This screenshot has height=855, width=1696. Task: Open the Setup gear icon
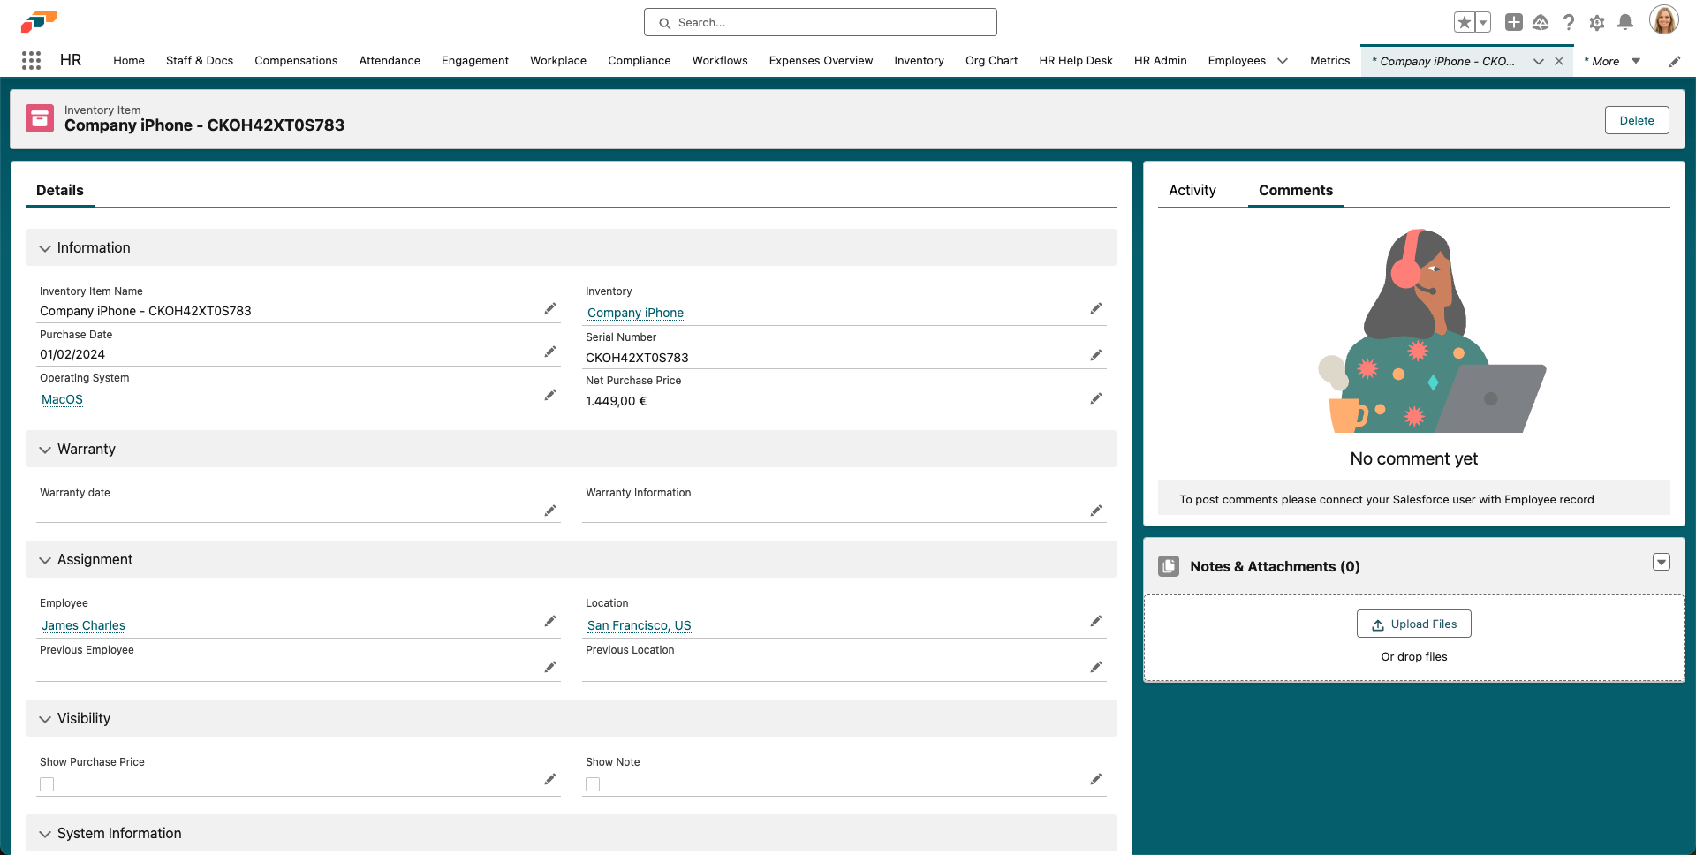1597,23
